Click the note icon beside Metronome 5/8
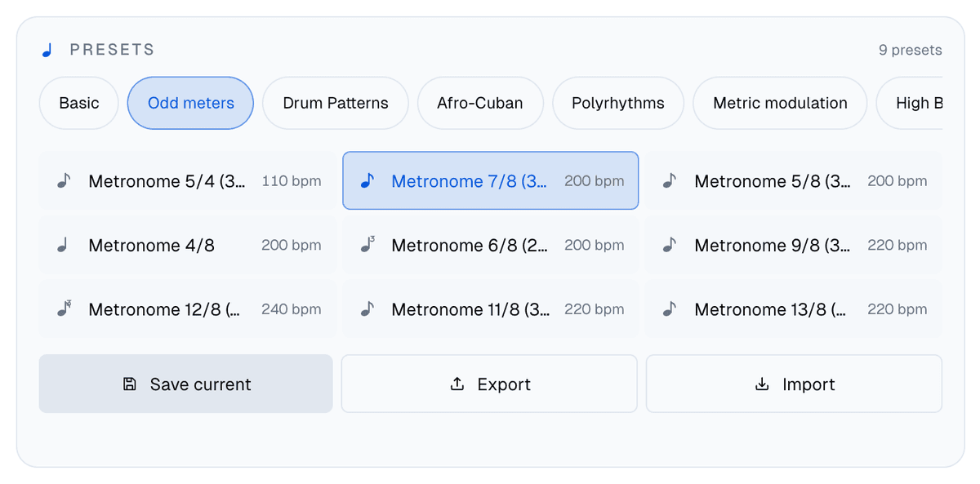980x484 pixels. pyautogui.click(x=670, y=181)
